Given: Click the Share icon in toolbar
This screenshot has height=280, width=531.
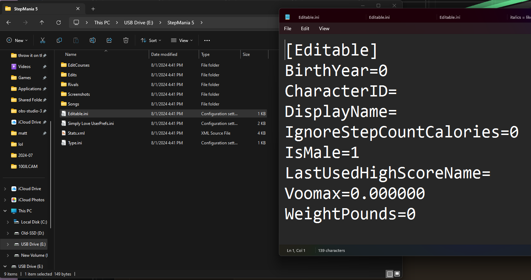Looking at the screenshot, I should pyautogui.click(x=109, y=41).
